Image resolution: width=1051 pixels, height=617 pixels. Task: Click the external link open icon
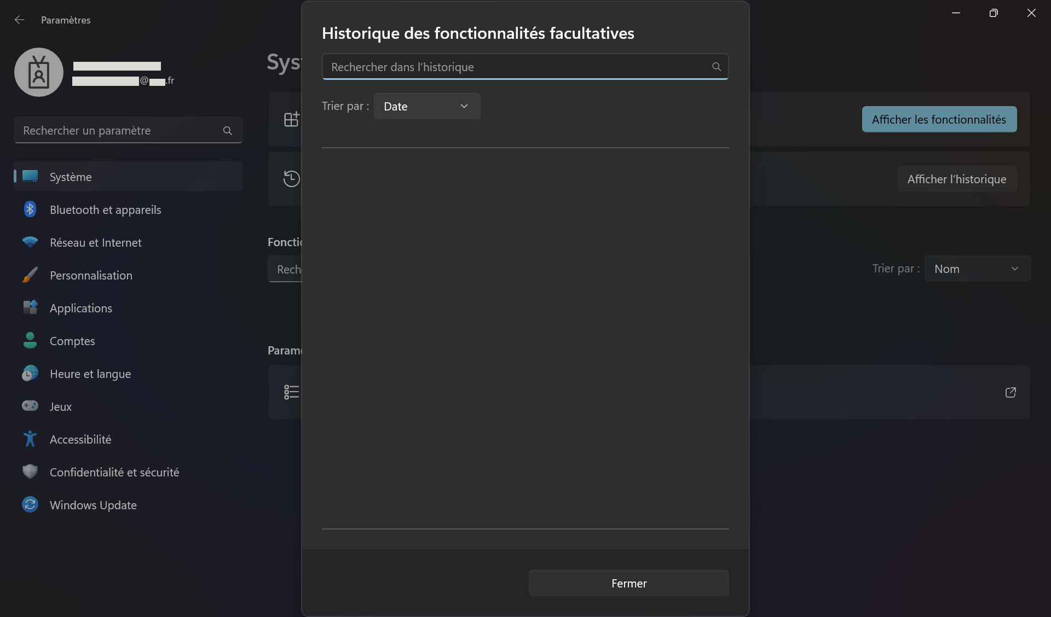1010,392
